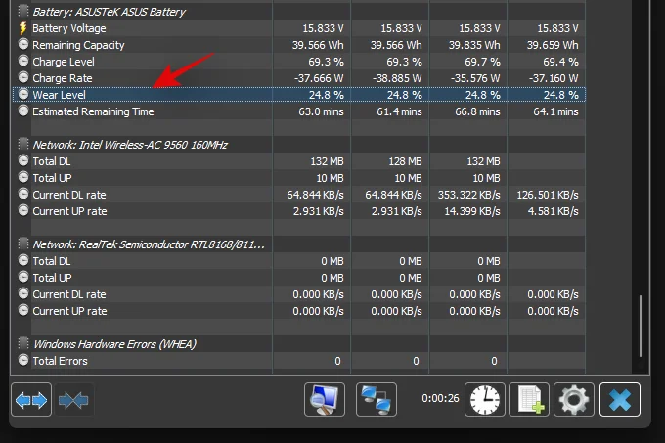Select the Battery: ASUSTeK ASUS Battery header

109,12
